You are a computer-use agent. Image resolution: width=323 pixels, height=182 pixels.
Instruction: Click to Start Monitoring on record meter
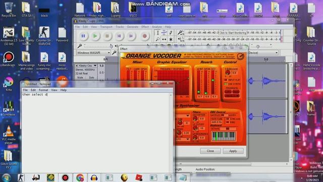tap(233, 33)
